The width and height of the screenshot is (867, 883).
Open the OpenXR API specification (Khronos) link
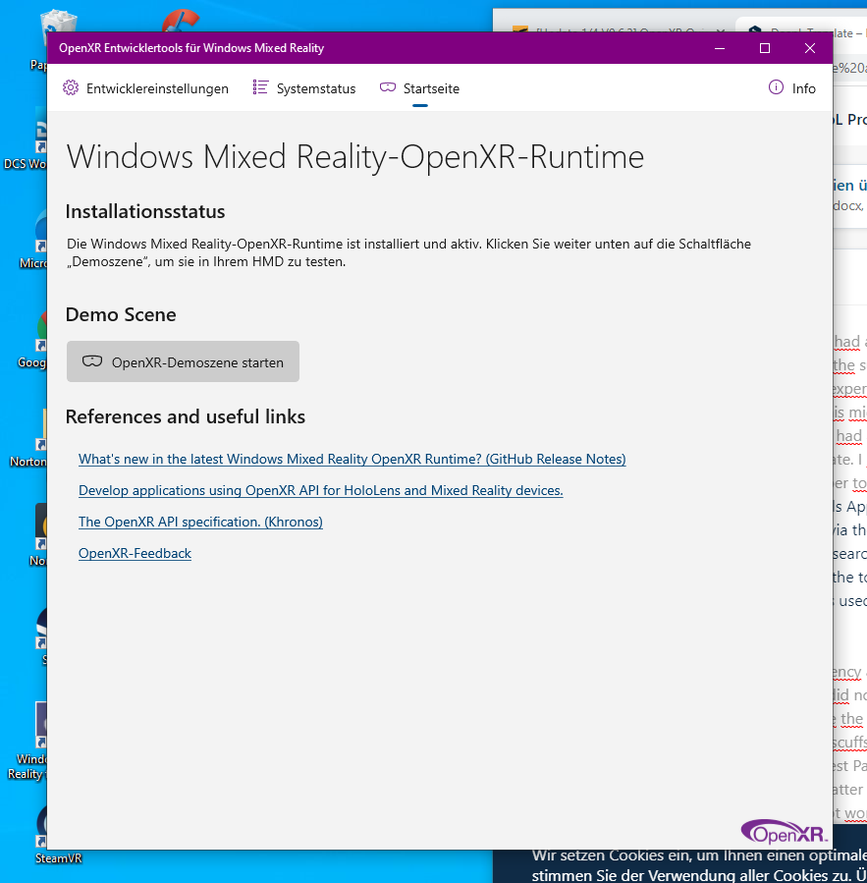[x=200, y=522]
